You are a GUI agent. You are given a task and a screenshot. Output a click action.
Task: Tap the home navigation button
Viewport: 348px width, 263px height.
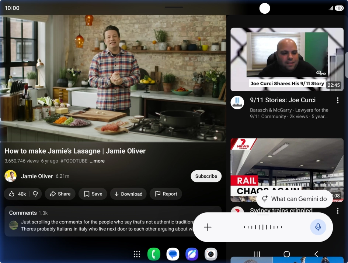(286, 254)
